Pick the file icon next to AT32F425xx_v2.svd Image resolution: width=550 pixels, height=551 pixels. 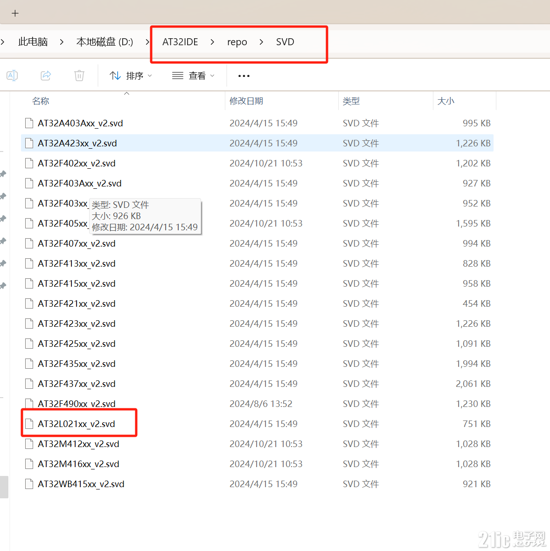coord(29,344)
